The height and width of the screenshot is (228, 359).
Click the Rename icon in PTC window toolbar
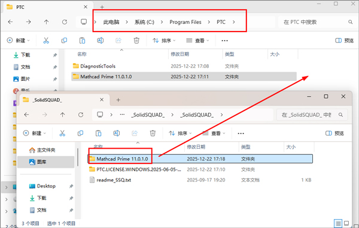point(101,41)
